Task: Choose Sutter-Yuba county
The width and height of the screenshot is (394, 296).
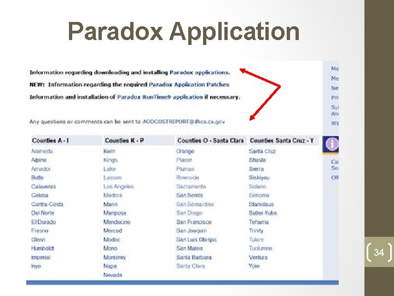Action: tap(263, 213)
